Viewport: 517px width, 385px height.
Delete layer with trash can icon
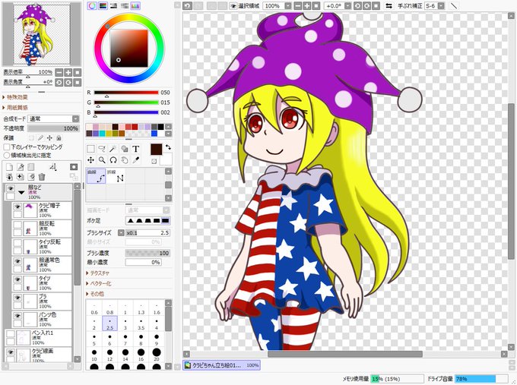point(42,177)
